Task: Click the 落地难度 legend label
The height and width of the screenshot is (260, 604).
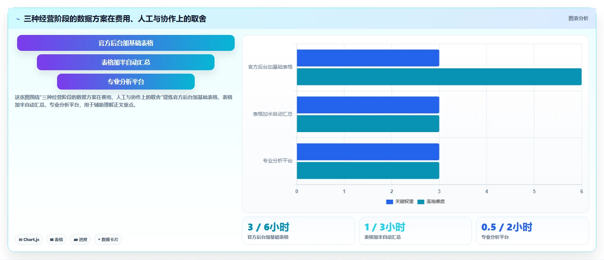Action: 436,202
